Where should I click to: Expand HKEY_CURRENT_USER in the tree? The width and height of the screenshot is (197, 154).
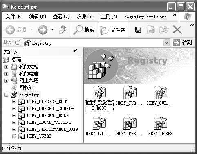[14, 115]
